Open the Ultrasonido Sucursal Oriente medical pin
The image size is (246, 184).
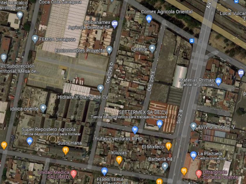[199, 174]
